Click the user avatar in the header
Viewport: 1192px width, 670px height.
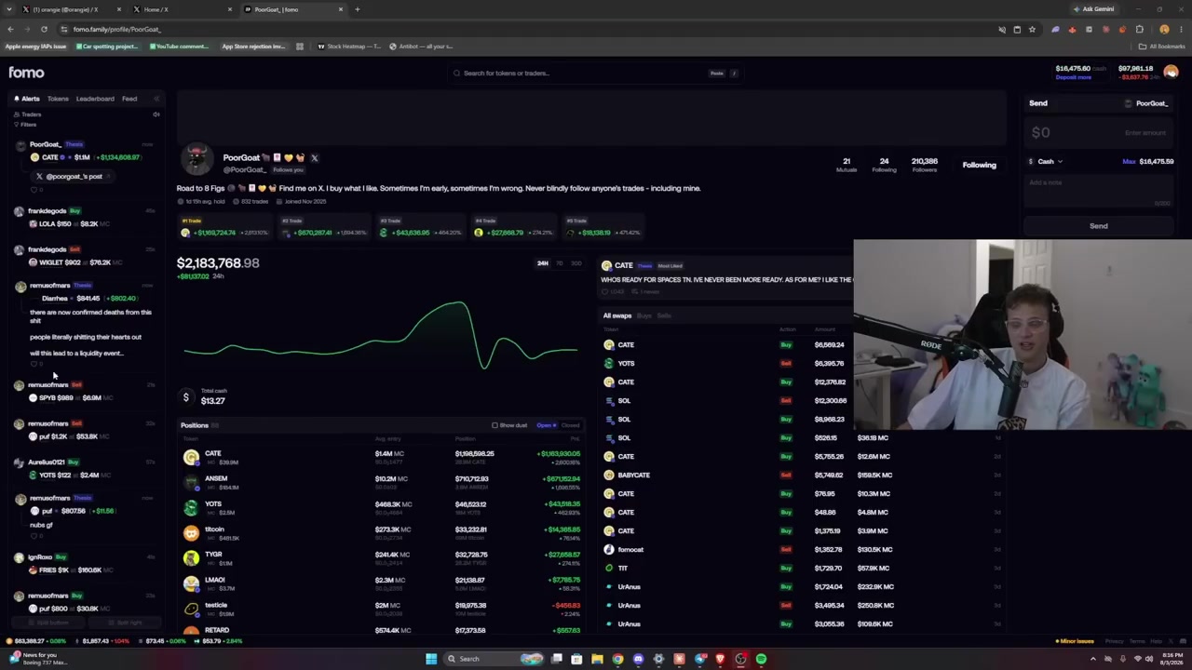click(1171, 73)
